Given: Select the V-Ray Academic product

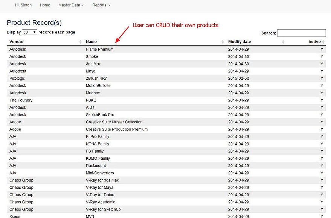Looking at the screenshot, I should pyautogui.click(x=101, y=202).
